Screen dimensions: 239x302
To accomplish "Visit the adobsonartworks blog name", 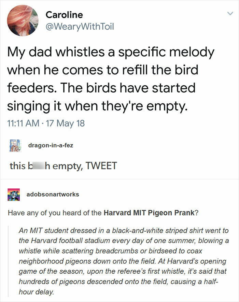I will 53,194.
